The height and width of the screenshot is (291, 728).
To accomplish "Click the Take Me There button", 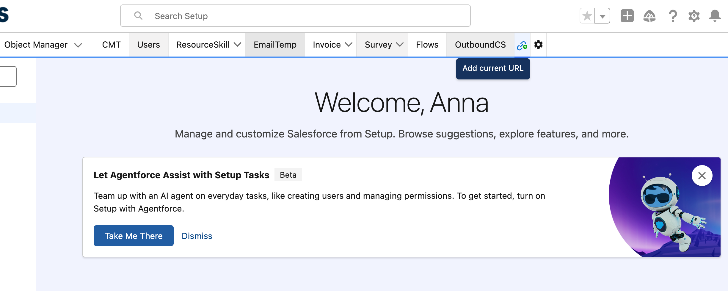I will click(x=134, y=236).
